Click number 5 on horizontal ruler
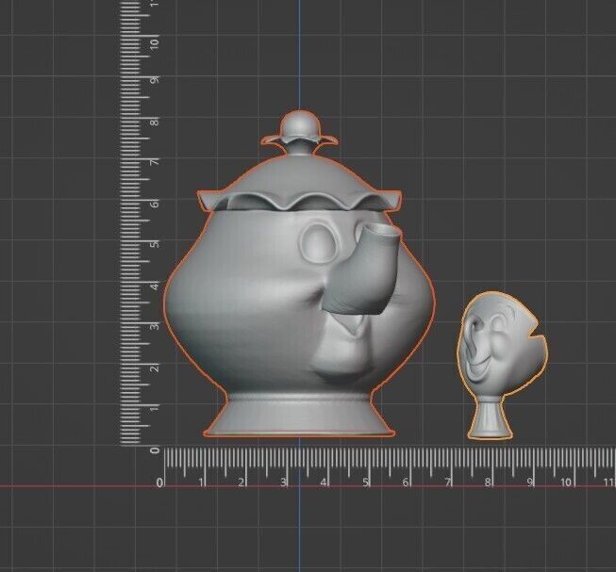 [366, 482]
